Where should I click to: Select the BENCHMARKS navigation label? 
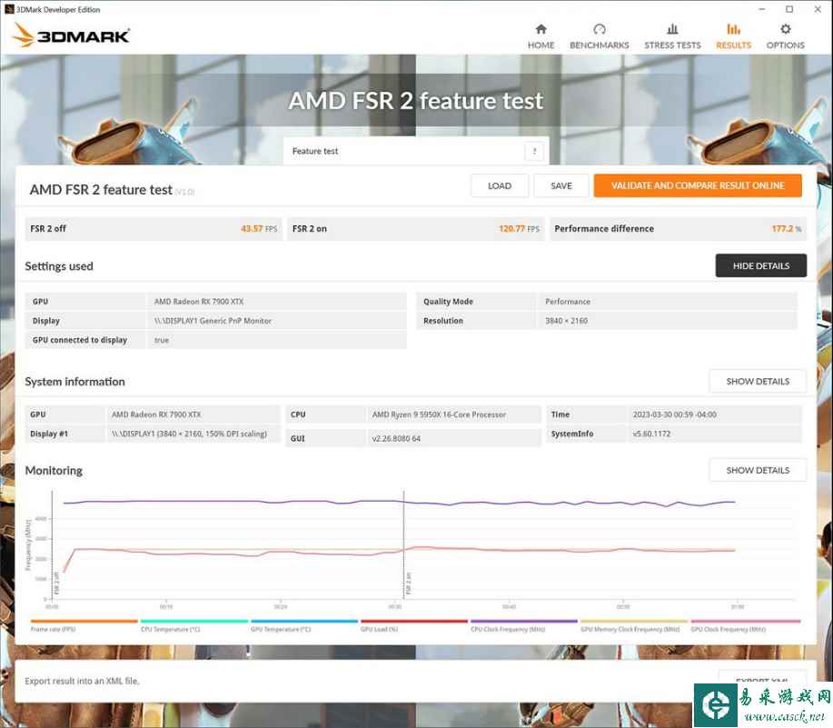pos(600,45)
